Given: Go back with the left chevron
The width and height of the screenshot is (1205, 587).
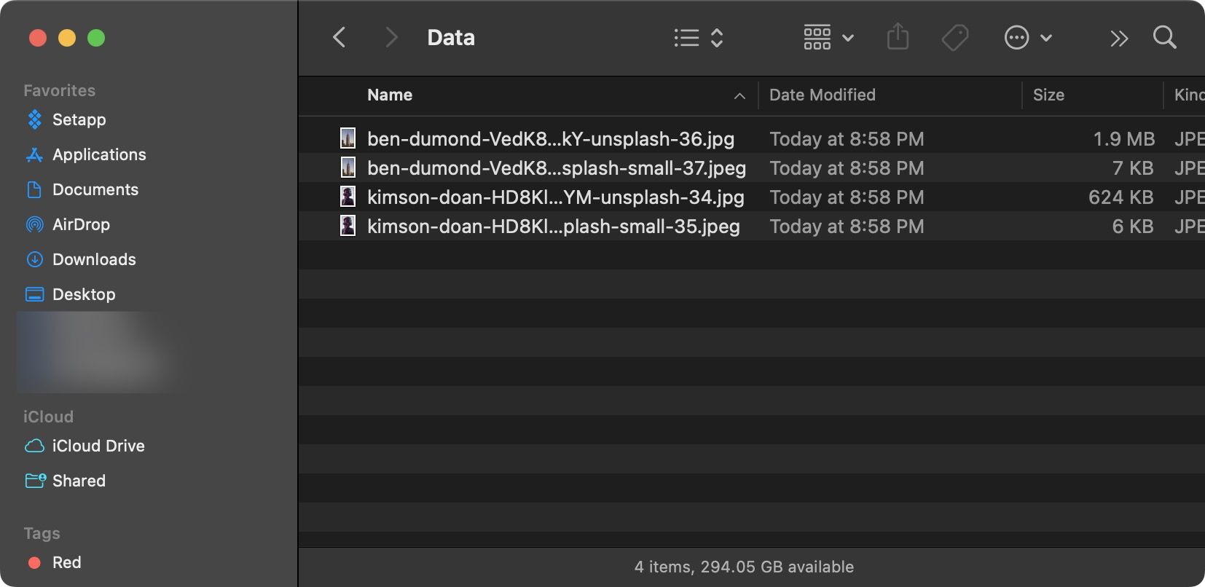Looking at the screenshot, I should pyautogui.click(x=339, y=37).
